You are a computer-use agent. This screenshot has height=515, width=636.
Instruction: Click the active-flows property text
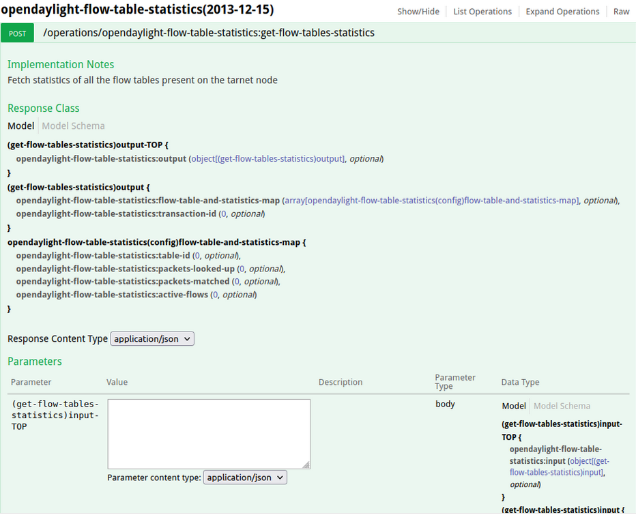112,295
